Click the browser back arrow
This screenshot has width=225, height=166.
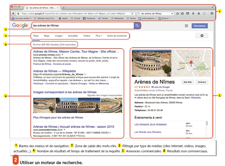pos(13,14)
